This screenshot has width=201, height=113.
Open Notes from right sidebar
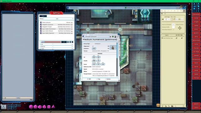[196, 18]
